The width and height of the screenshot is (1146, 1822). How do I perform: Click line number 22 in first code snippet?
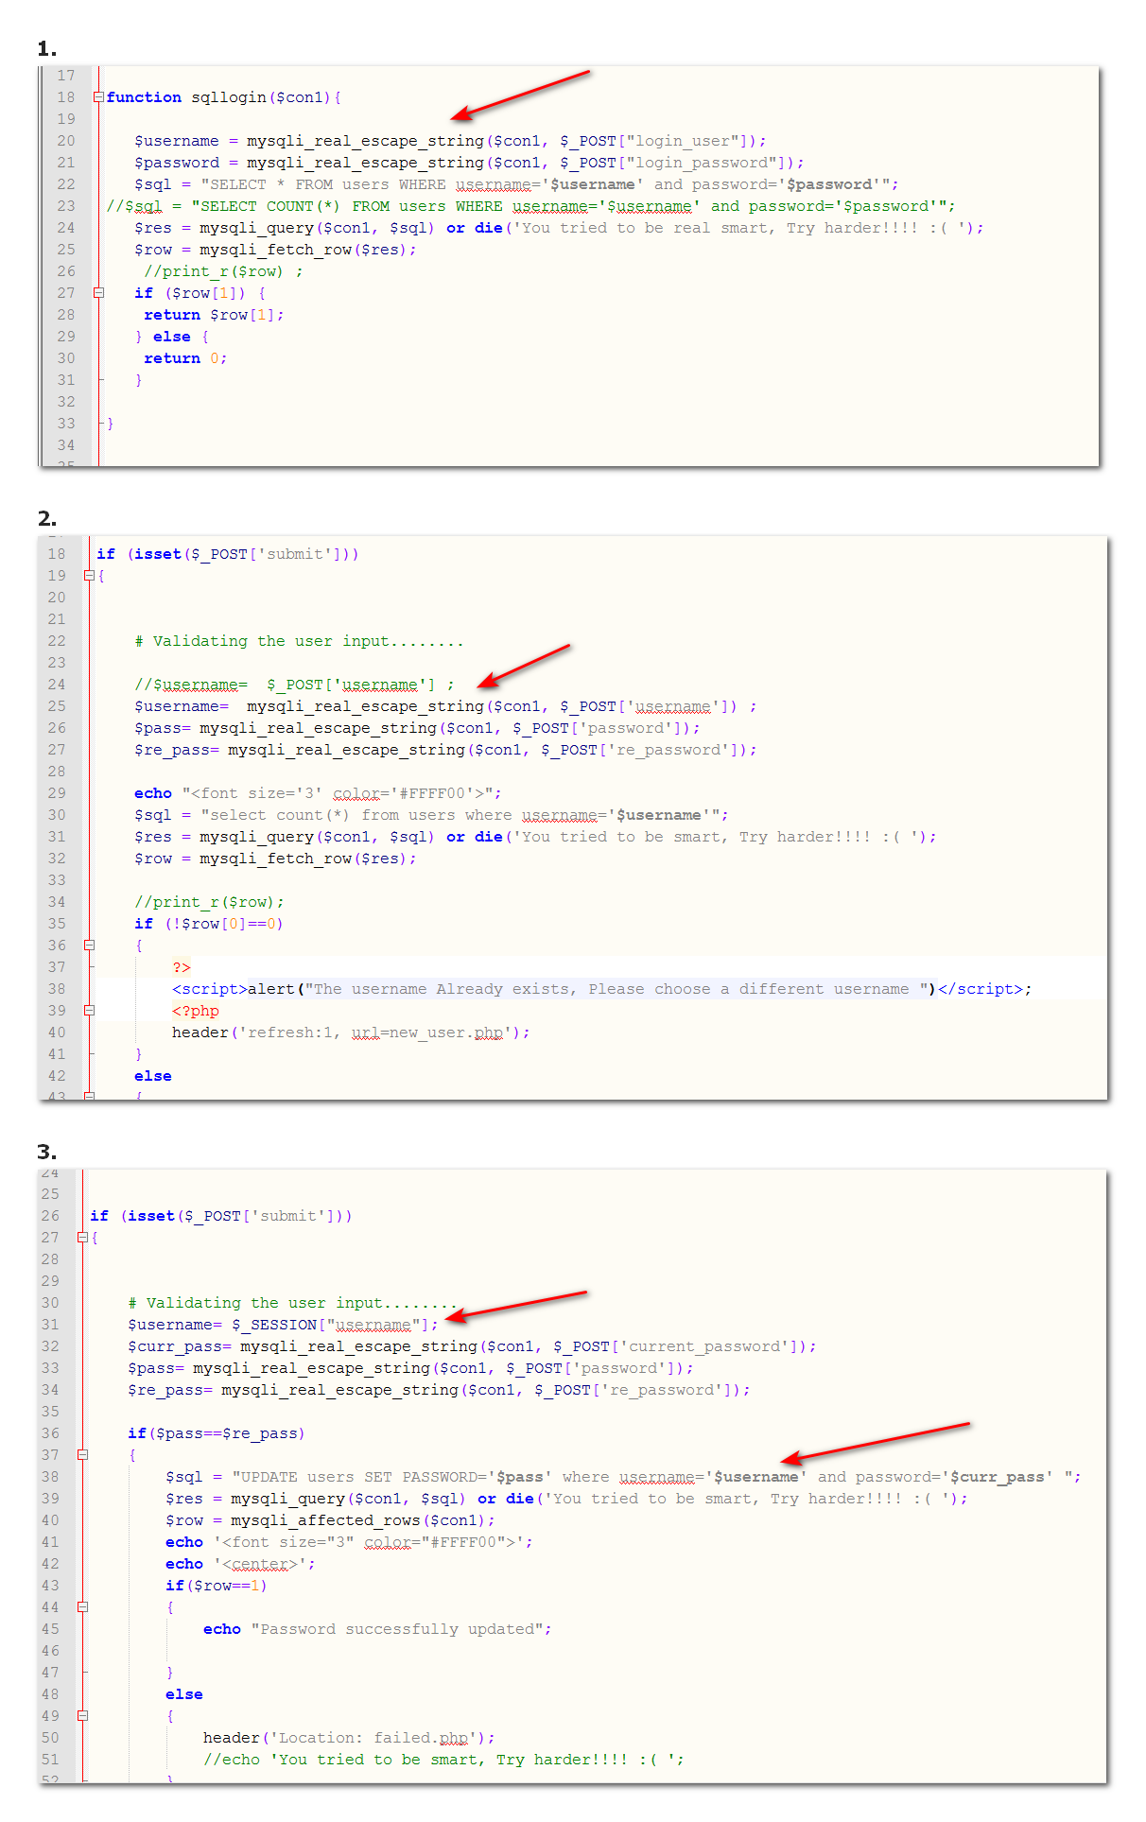pos(65,184)
